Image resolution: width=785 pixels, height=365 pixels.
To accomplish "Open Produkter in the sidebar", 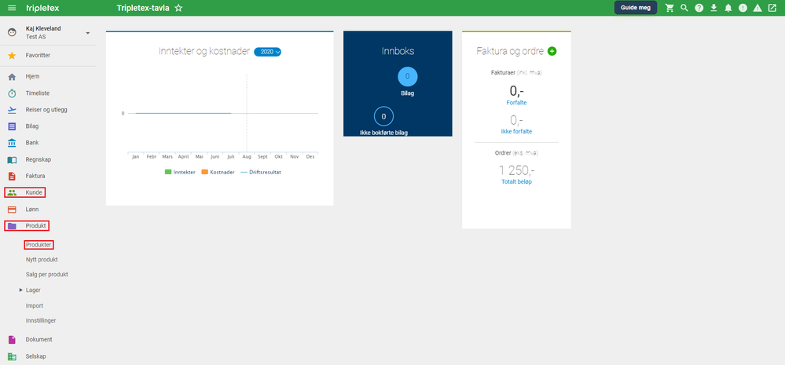I will (x=39, y=245).
